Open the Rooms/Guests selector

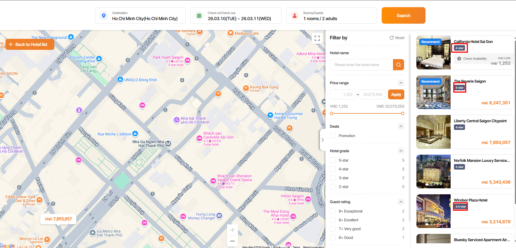(331, 16)
